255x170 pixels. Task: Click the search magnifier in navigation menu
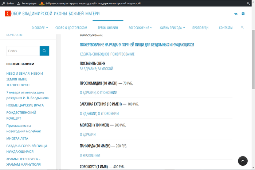pos(242,28)
